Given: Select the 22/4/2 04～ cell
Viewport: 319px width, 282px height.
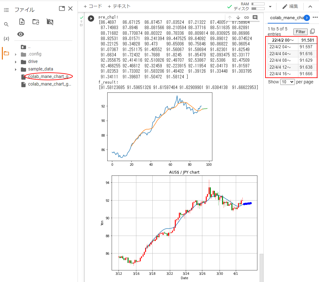Looking at the screenshot, I should 283,47.
